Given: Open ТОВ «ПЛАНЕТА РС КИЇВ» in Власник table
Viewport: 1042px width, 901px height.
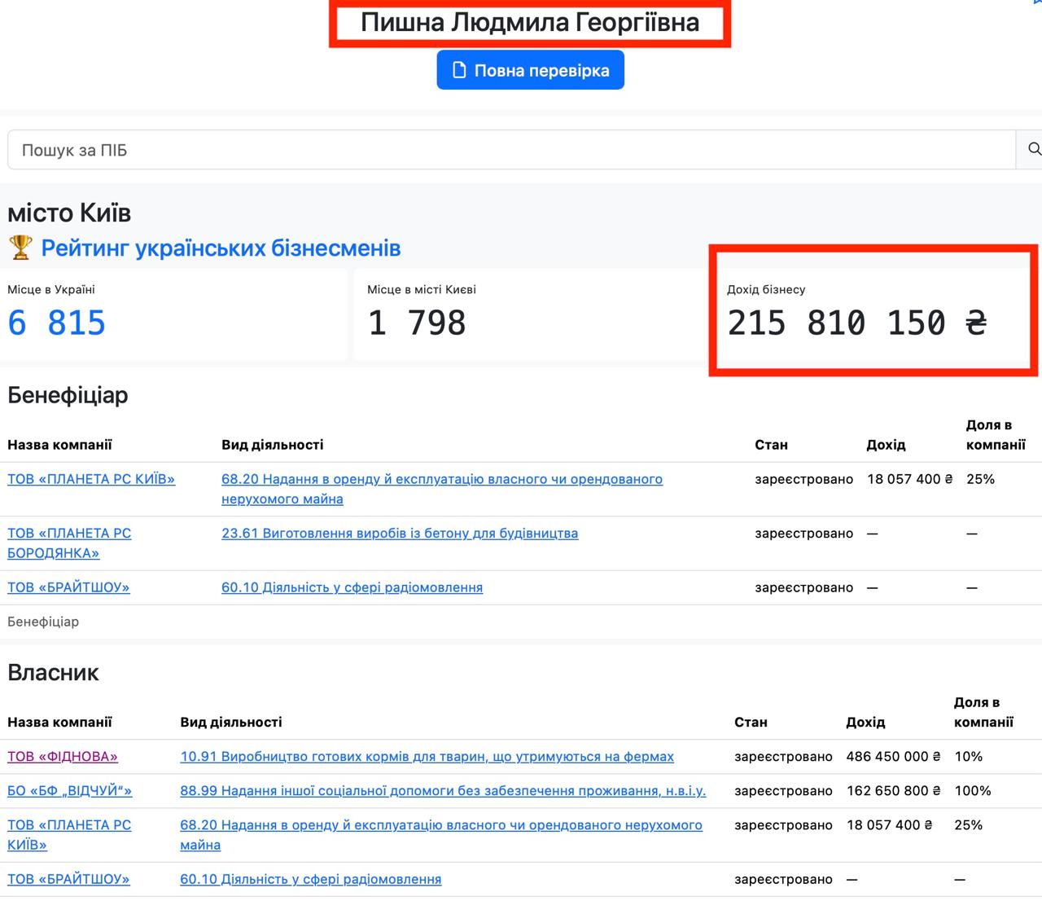Looking at the screenshot, I should 69,834.
